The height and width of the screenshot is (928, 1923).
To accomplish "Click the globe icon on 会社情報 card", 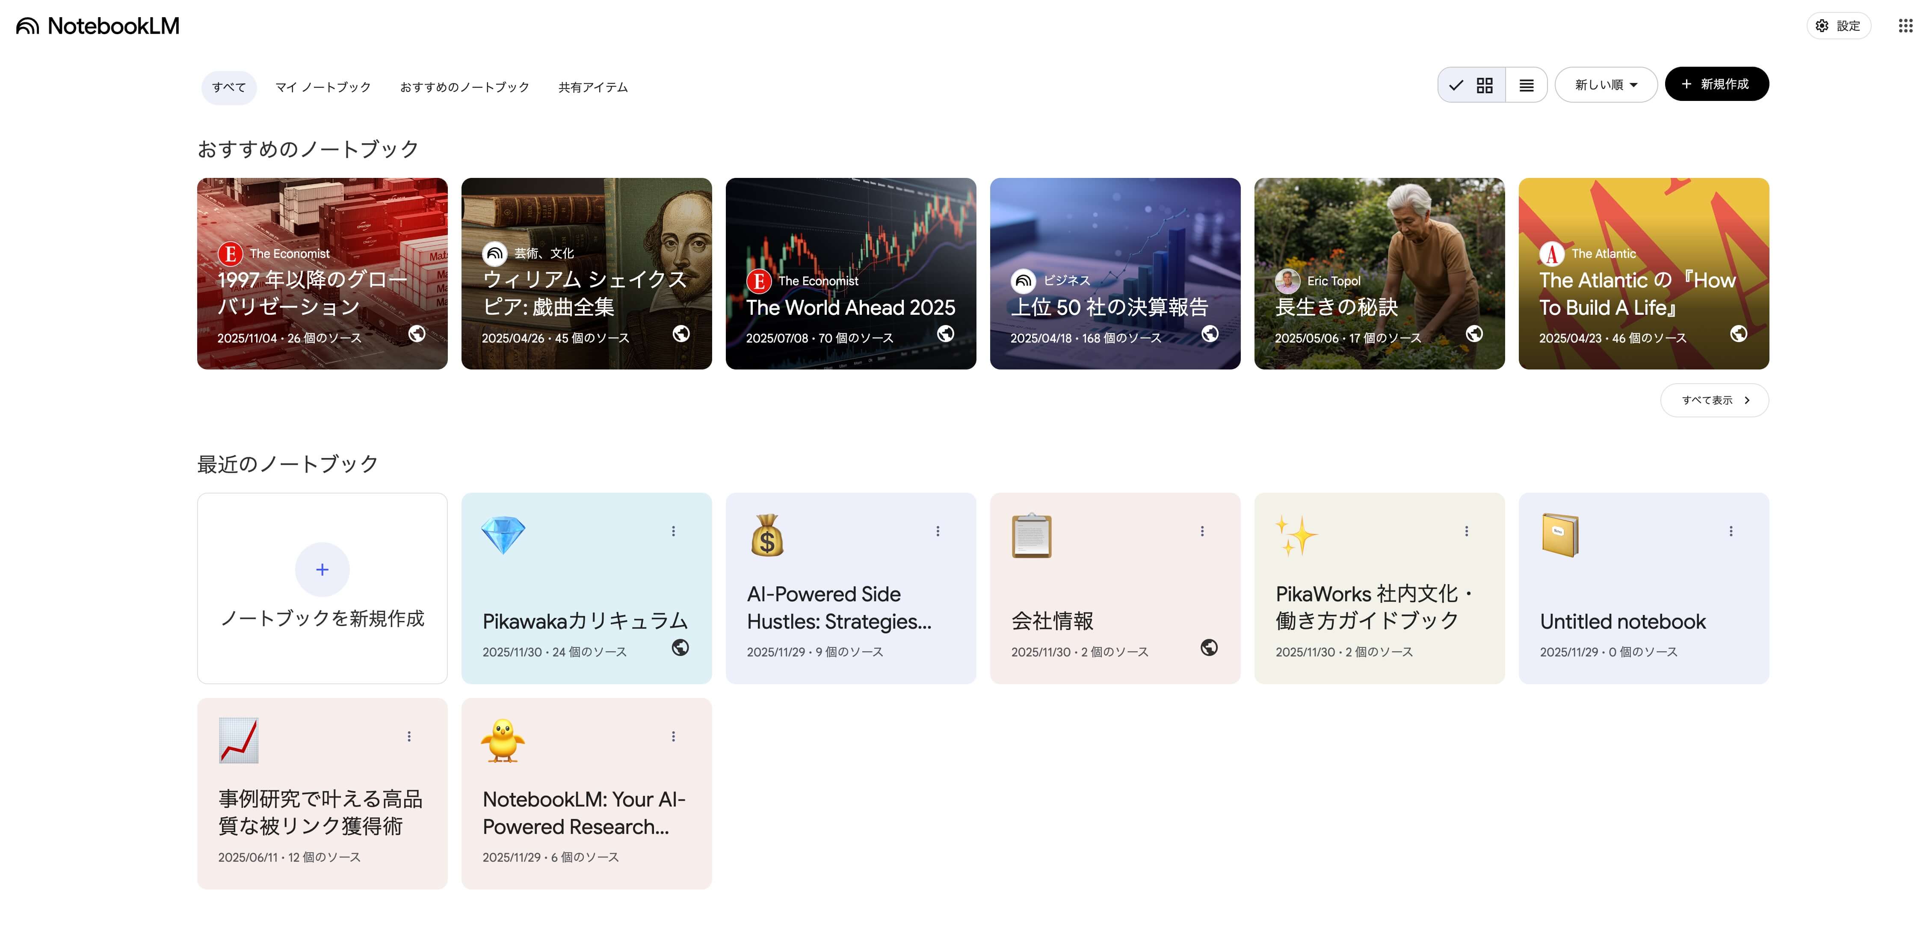I will coord(1209,647).
